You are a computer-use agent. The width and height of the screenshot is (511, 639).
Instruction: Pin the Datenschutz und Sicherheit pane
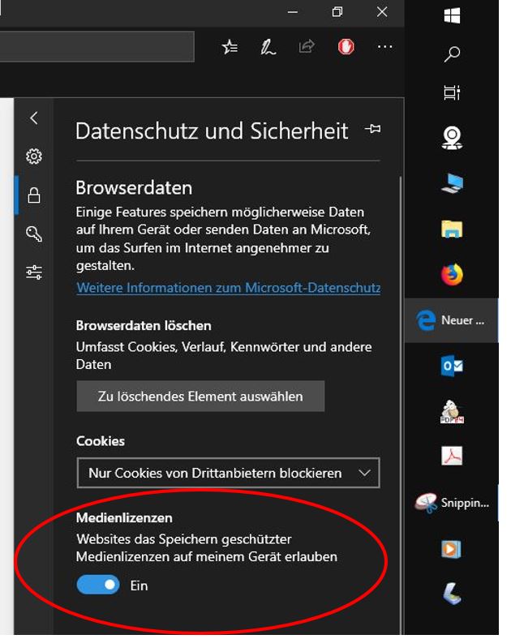point(373,129)
